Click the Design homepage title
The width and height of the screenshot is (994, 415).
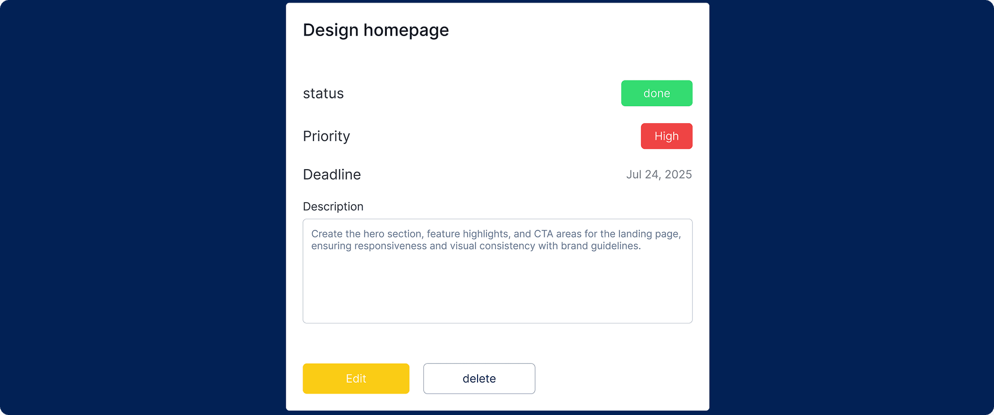tap(376, 30)
